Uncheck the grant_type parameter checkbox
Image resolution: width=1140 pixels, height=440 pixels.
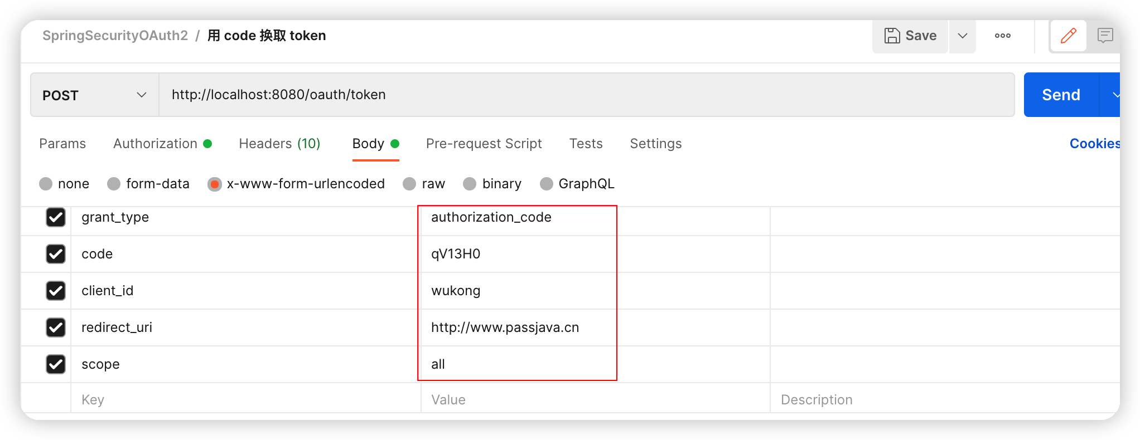[x=56, y=217]
